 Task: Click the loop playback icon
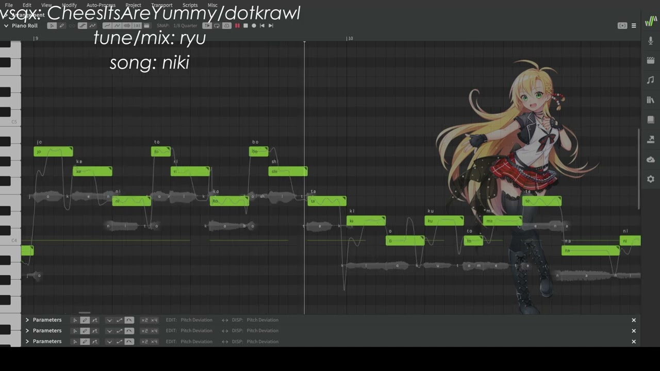coord(217,26)
